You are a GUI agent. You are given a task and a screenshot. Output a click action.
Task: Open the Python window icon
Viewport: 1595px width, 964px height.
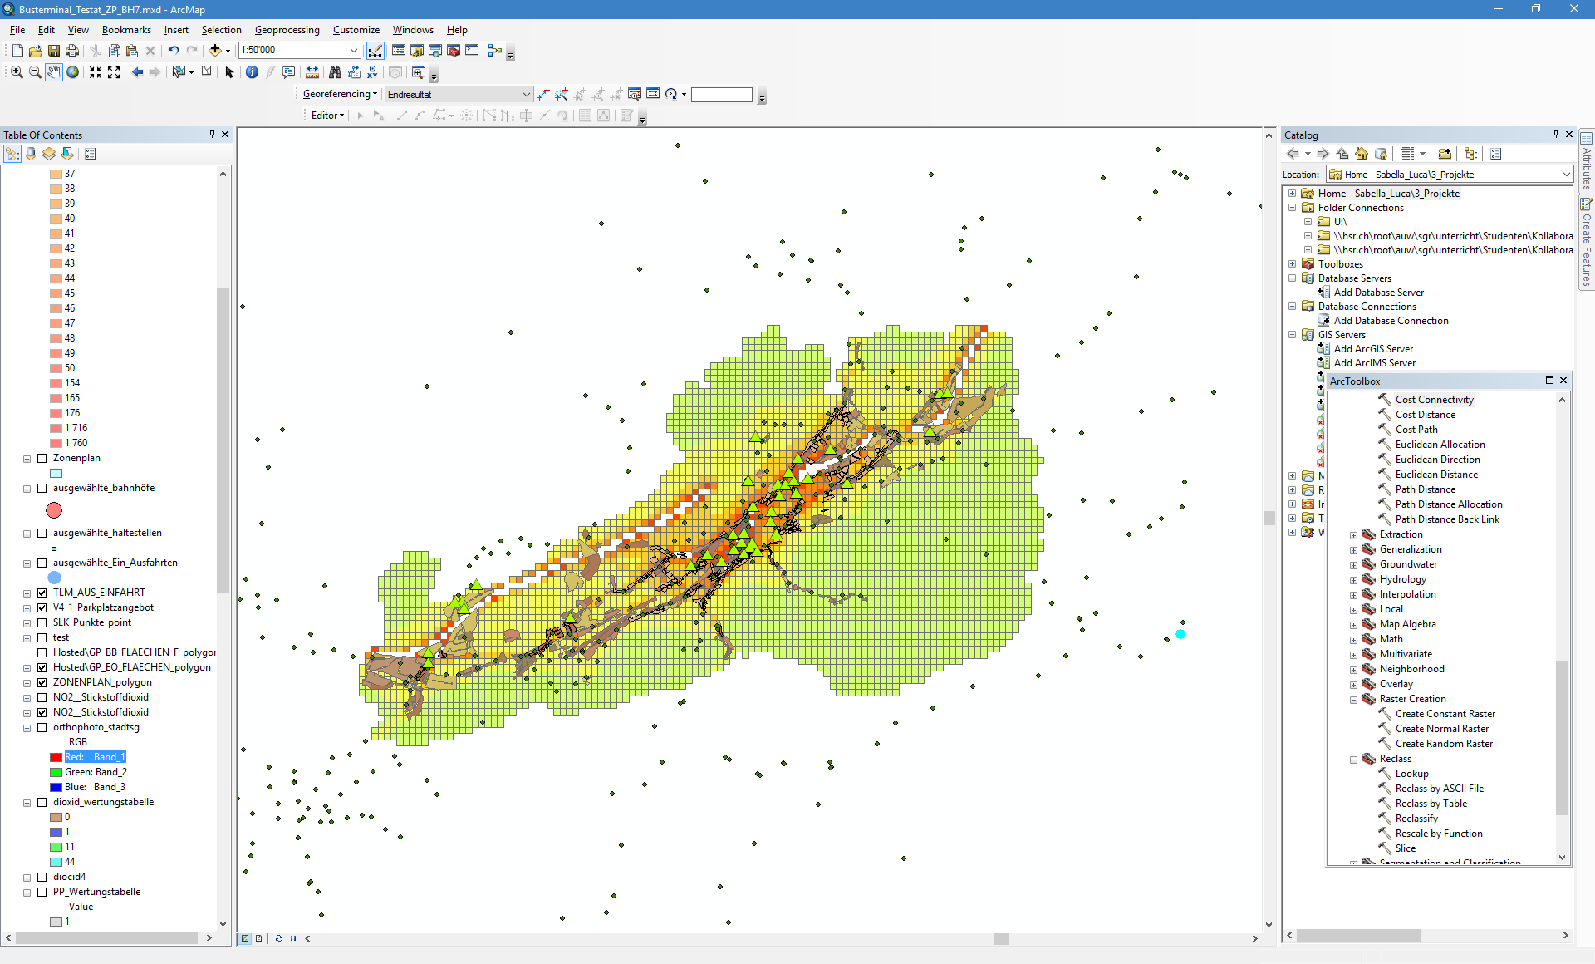(x=472, y=51)
